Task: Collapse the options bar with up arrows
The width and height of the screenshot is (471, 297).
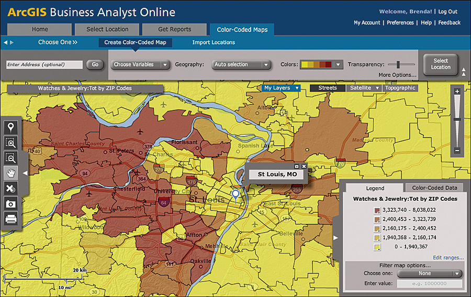Action: pyautogui.click(x=464, y=72)
